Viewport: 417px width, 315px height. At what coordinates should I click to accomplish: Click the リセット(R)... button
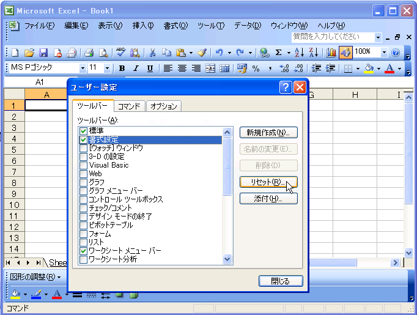point(268,182)
